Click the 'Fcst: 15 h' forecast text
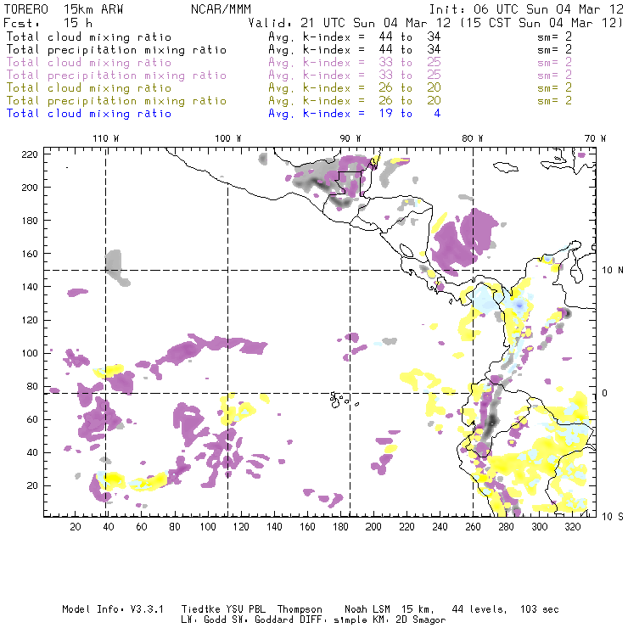628x628 pixels. [48, 22]
